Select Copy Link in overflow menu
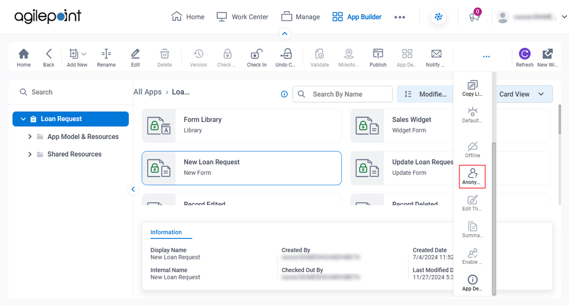 (x=472, y=88)
